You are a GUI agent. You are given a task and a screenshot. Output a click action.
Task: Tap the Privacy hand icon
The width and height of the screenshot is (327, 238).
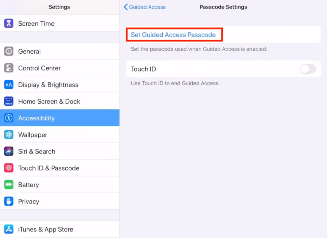(9, 201)
